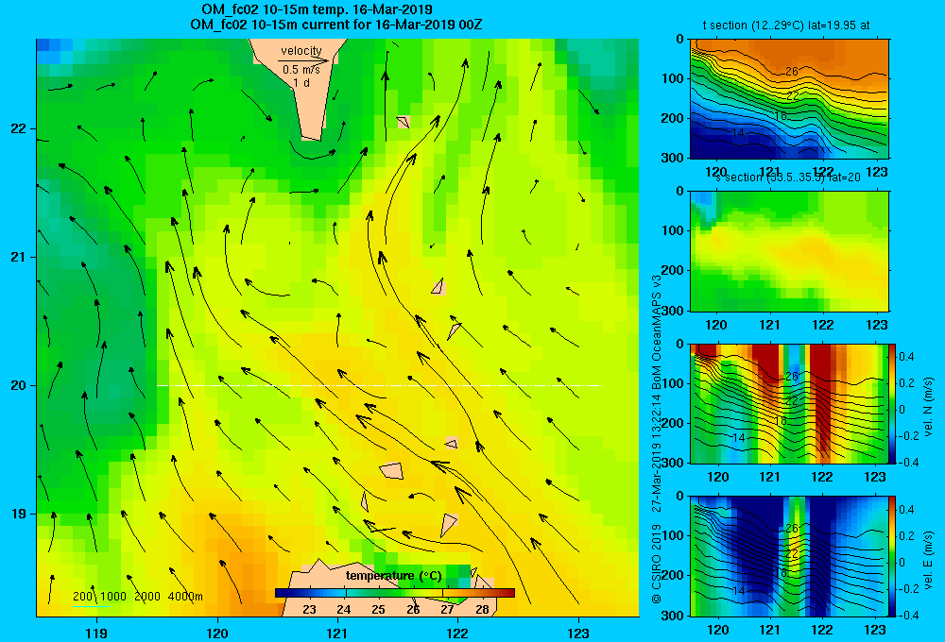The height and width of the screenshot is (642, 945).
Task: Click latitude axis label 22
Action: point(19,128)
